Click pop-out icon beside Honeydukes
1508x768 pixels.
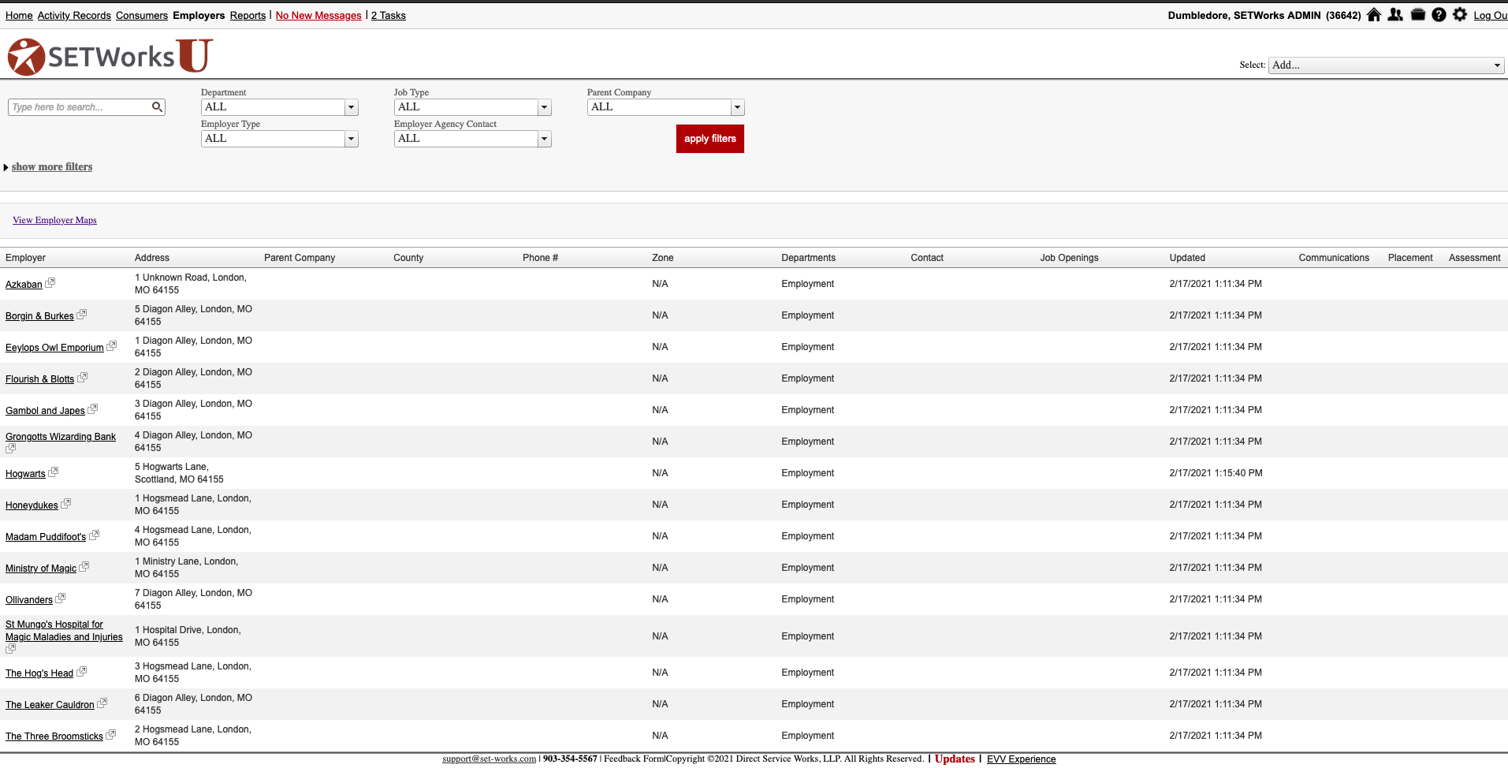click(x=66, y=503)
